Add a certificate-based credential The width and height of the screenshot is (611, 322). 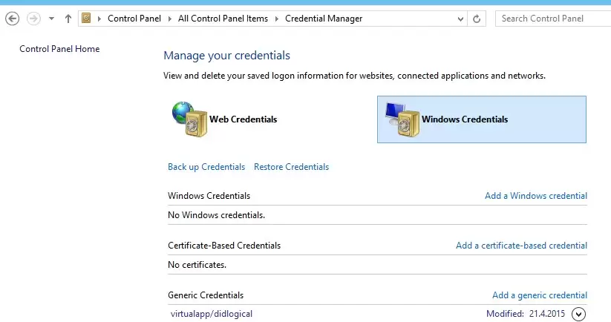(521, 246)
